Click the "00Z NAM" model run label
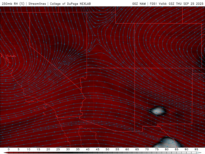Screen dimensions: 205x154 tap(139, 4)
